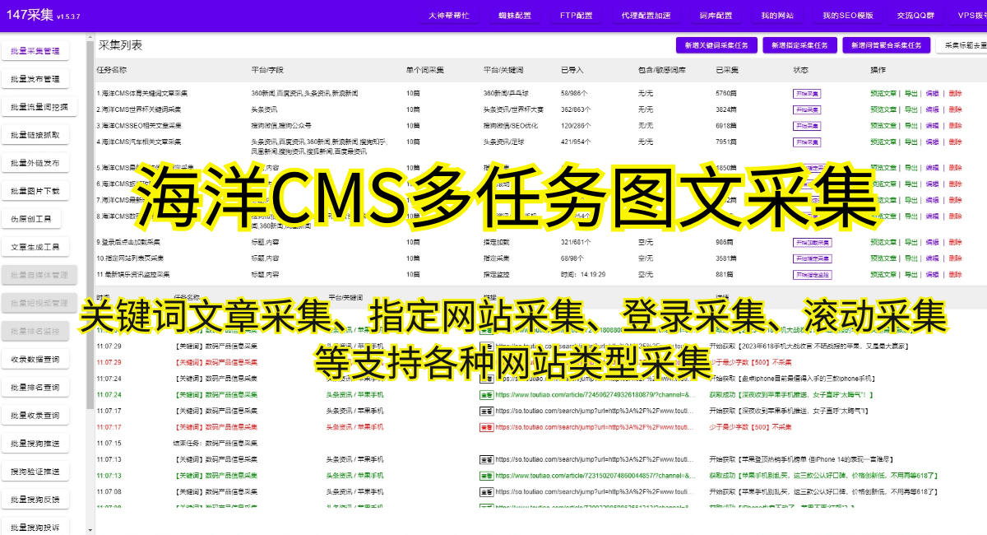Edit the 登录后点击加载采集 task

click(932, 242)
